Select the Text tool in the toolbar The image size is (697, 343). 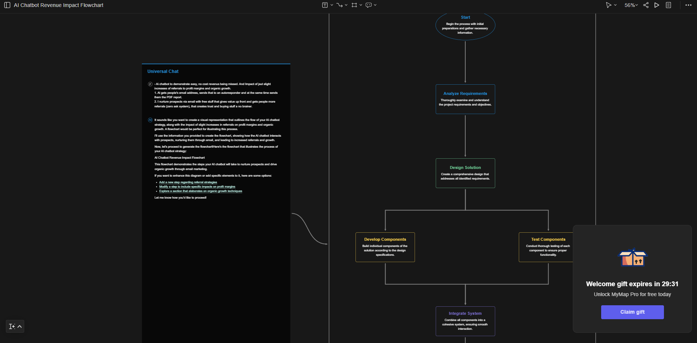click(x=325, y=5)
